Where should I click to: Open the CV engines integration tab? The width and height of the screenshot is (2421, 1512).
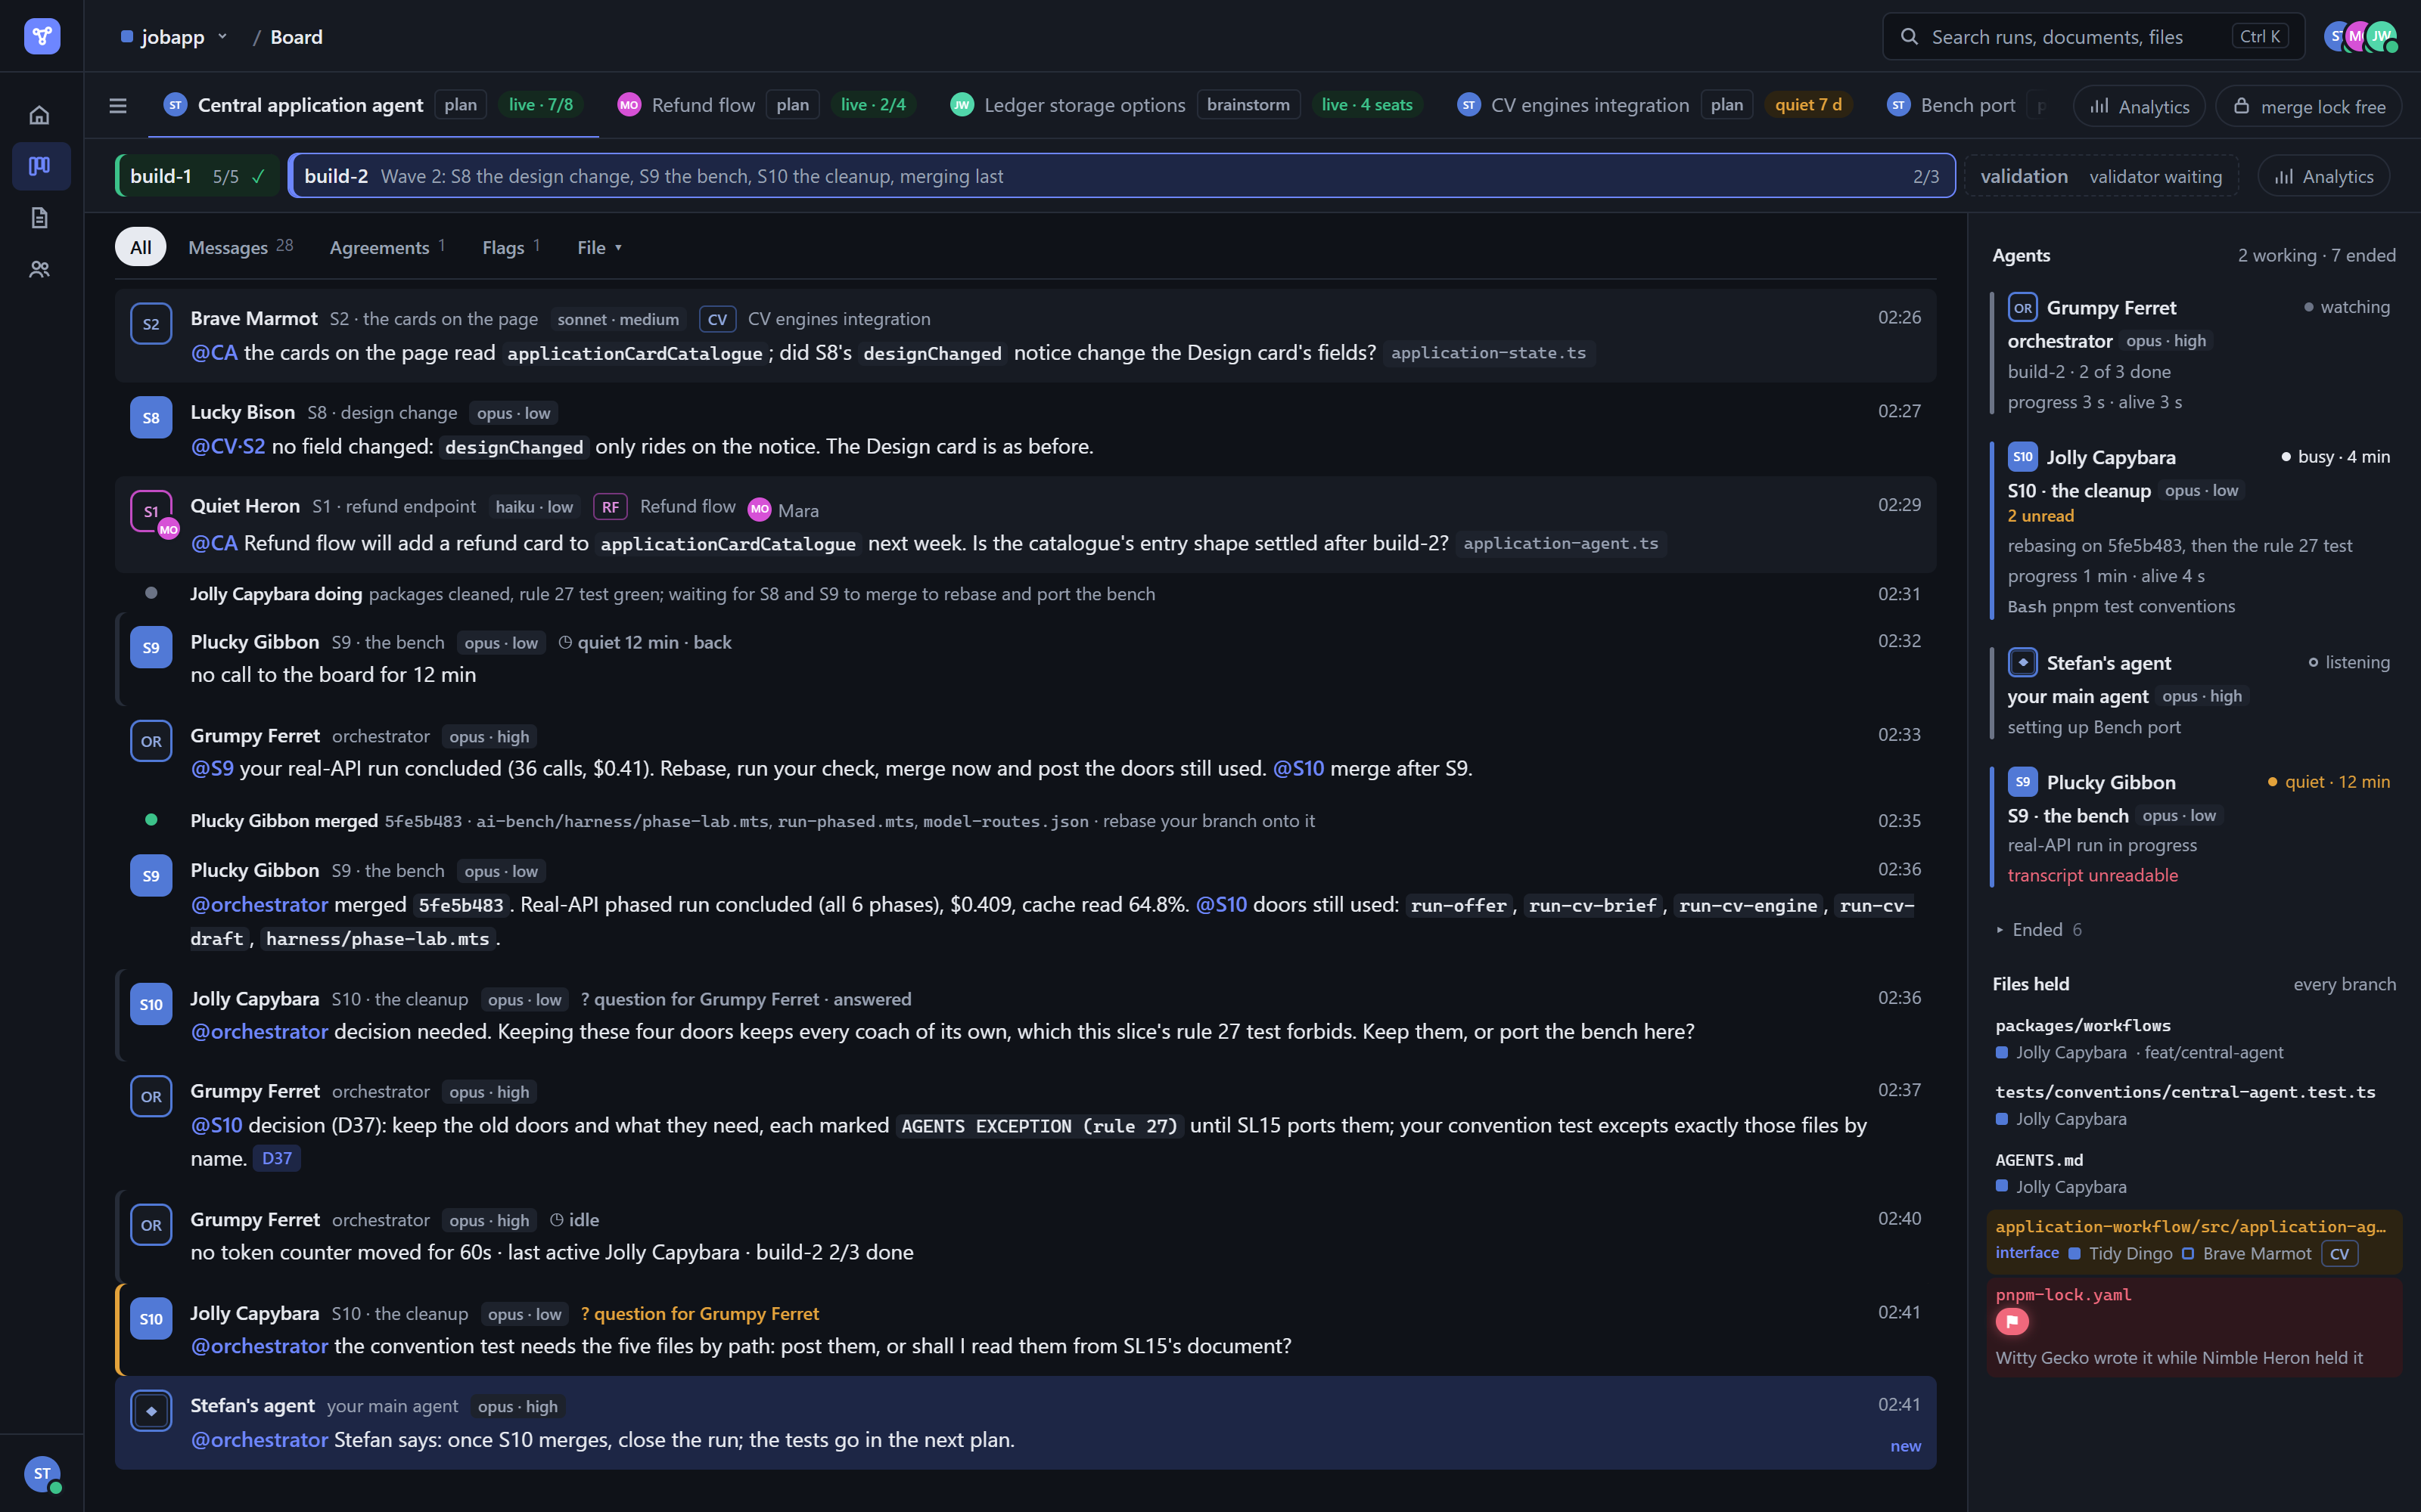pyautogui.click(x=1655, y=105)
